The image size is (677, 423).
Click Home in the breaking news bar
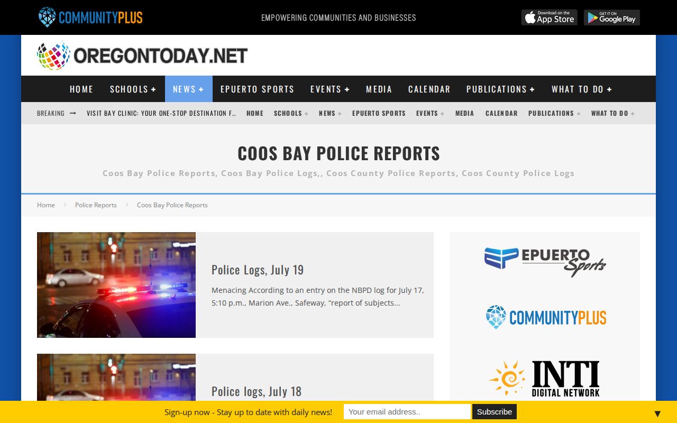255,113
